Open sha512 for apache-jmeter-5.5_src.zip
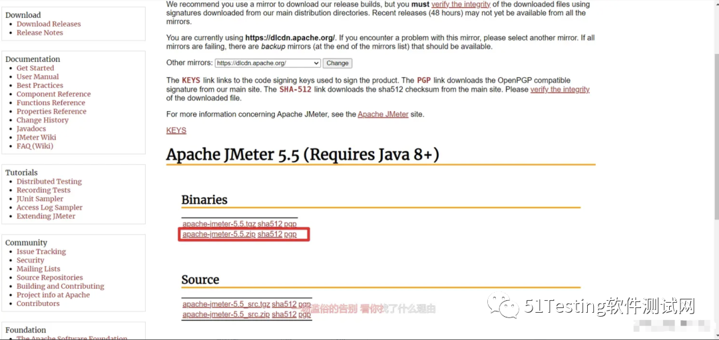This screenshot has width=719, height=340. coord(284,315)
